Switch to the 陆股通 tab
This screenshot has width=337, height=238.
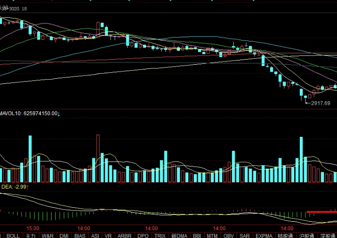285,236
